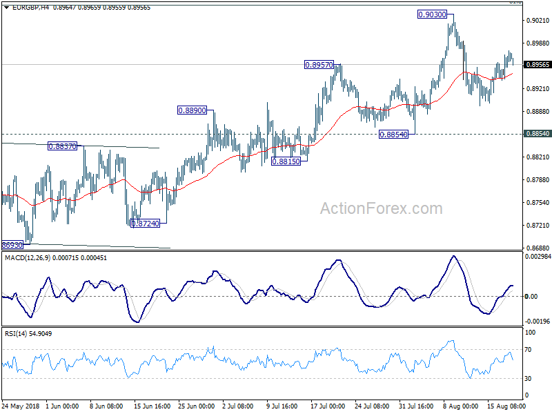Image resolution: width=552 pixels, height=414 pixels.
Task: Click the 0.88540 level tag on axis
Action: [538, 134]
